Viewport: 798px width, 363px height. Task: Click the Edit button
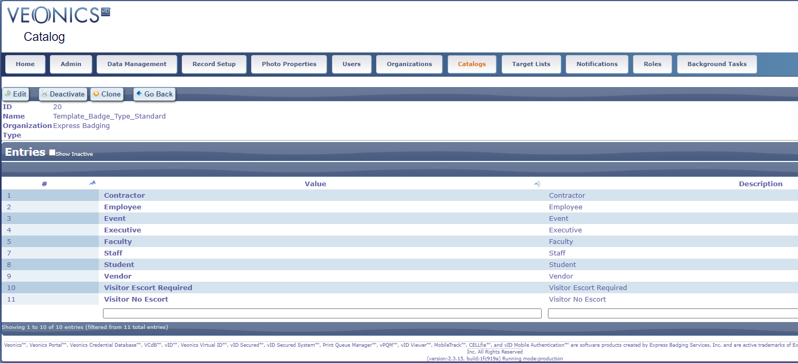pyautogui.click(x=16, y=94)
